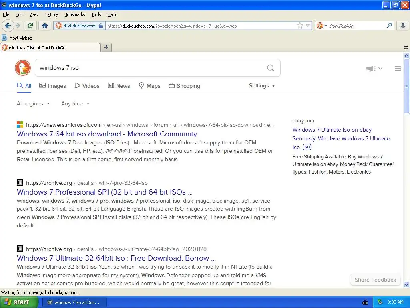Click the toolbar search magnifier icon
The width and height of the screenshot is (410, 308).
[389, 26]
